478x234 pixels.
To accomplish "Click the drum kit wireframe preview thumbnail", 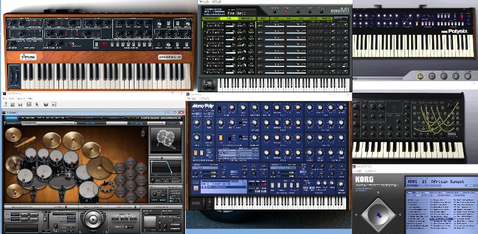I will pyautogui.click(x=166, y=140).
